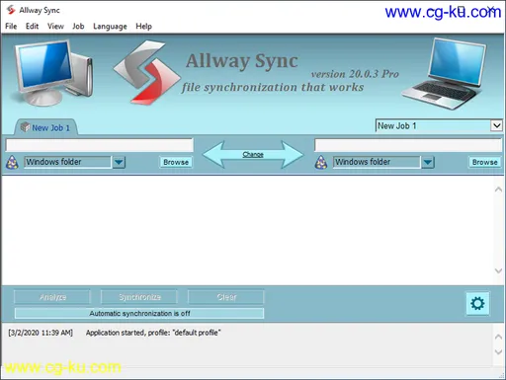Screen dimensions: 506x380
Task: Click Automatic synchronization is off bar
Action: point(139,313)
